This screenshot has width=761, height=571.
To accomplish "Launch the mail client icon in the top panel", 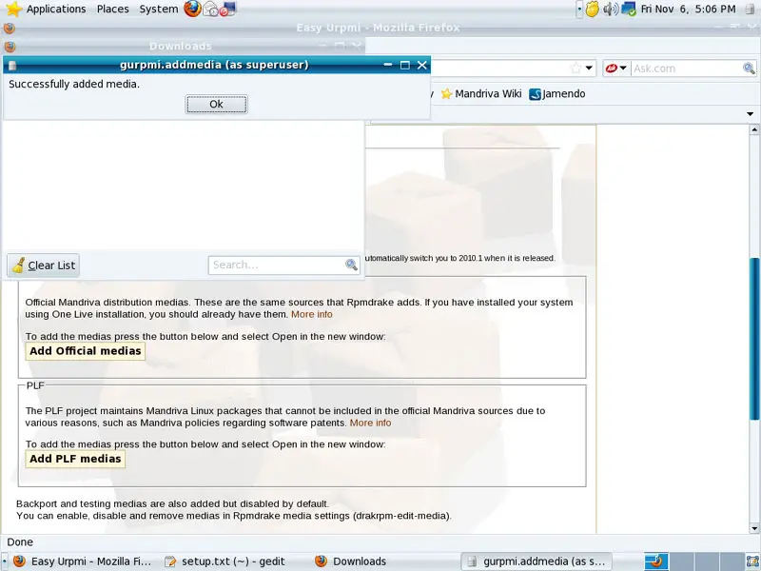I will [210, 10].
